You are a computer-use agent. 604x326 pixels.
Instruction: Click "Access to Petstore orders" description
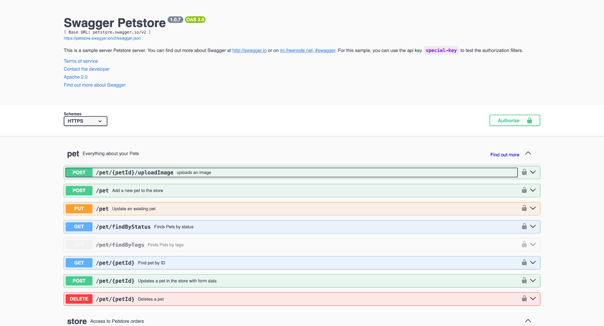click(117, 321)
